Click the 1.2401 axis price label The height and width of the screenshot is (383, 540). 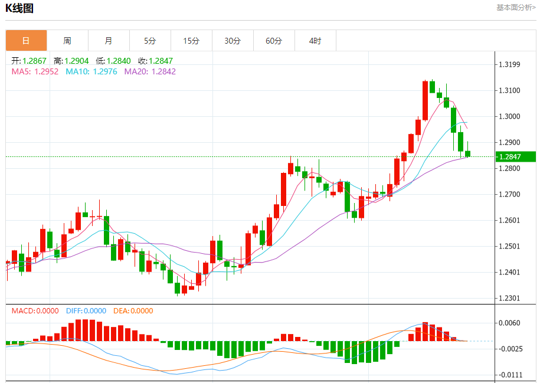coord(510,273)
